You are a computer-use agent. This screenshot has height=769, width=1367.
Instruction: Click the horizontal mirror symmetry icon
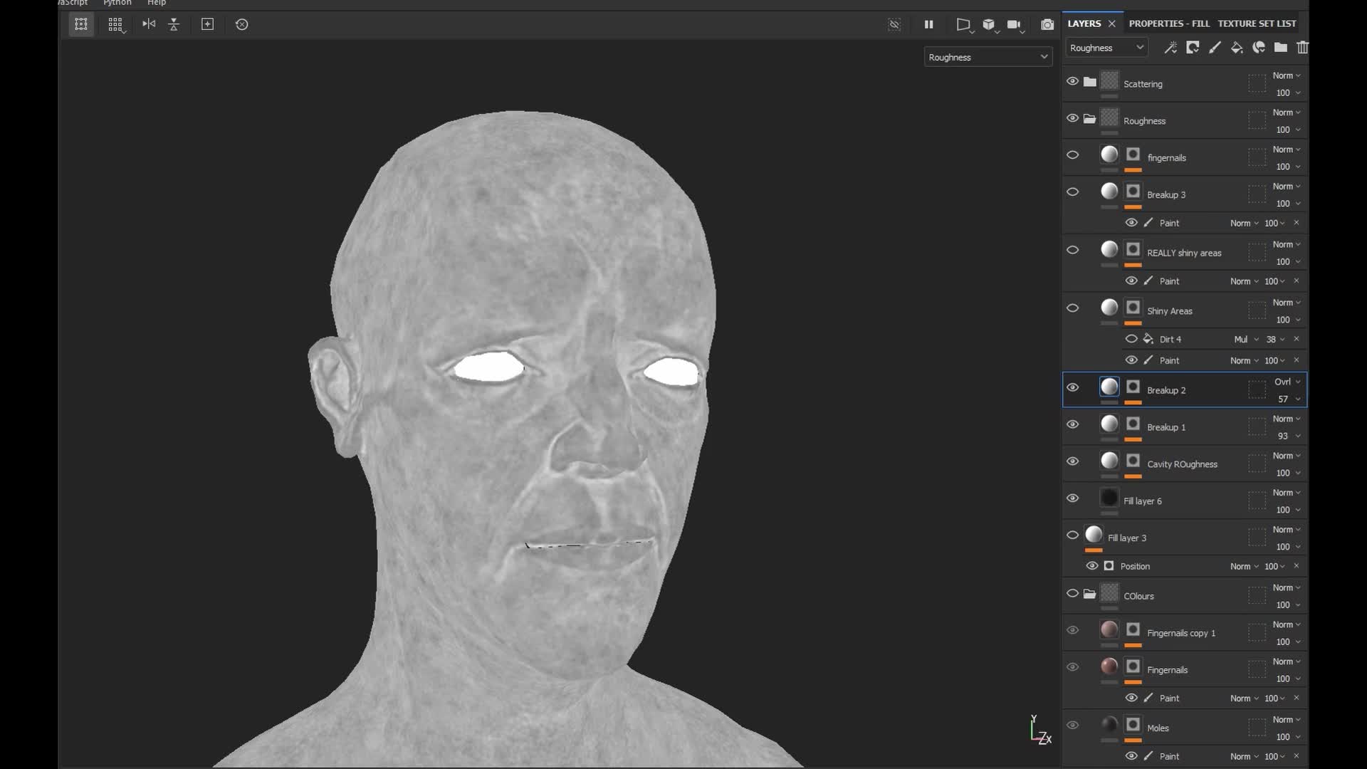tap(149, 24)
